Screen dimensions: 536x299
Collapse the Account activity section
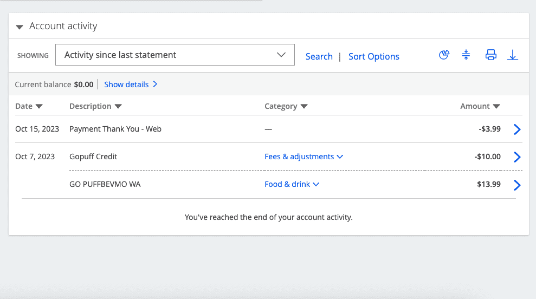click(20, 27)
